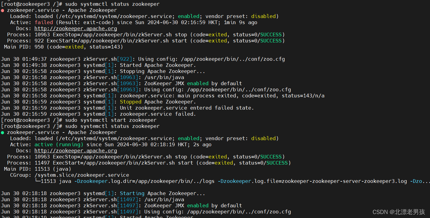
Task: Click the 'Stopped Apache Zookeeper.' log line
Action: (99, 102)
